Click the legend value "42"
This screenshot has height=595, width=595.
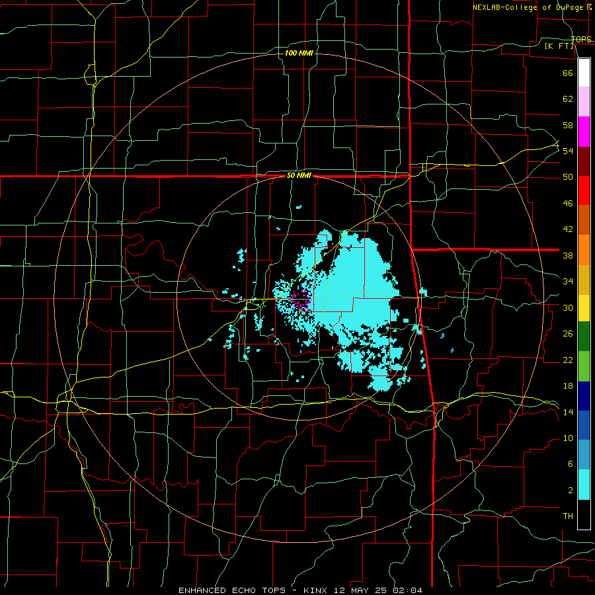pyautogui.click(x=568, y=229)
